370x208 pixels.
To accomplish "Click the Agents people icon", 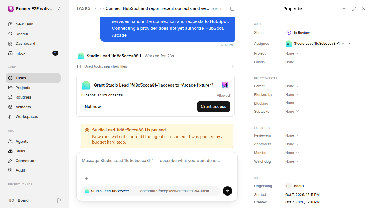I will [x=10, y=142].
